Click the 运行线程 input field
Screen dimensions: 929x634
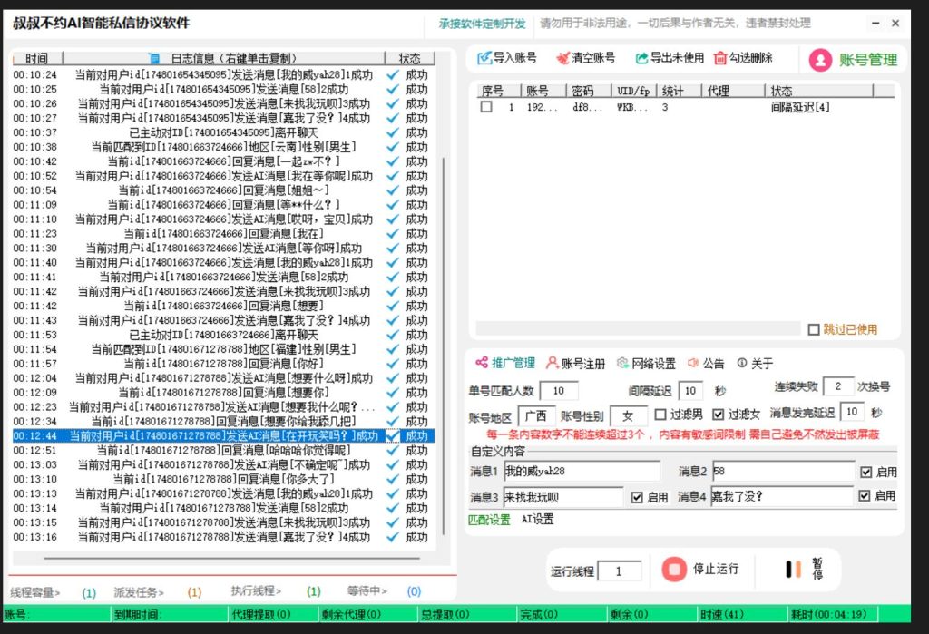point(620,571)
